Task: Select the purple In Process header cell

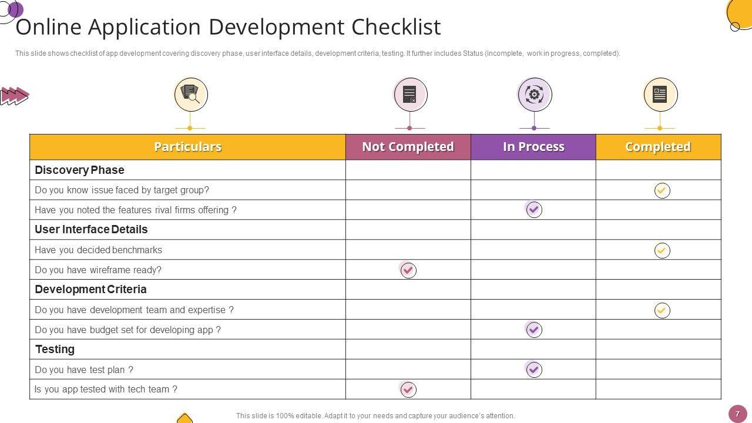Action: pos(533,147)
